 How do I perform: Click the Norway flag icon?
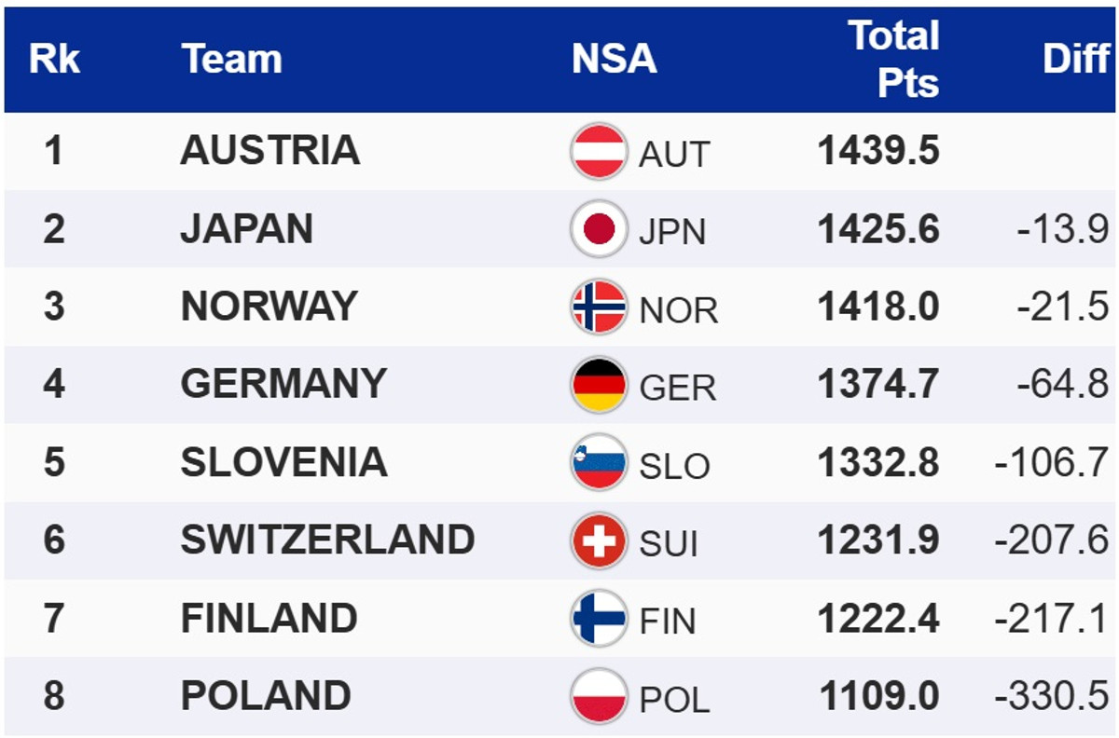(x=599, y=307)
